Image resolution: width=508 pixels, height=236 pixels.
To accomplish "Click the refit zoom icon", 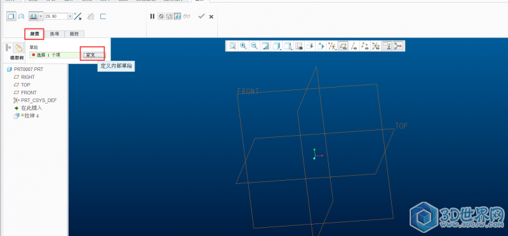I will 232,46.
